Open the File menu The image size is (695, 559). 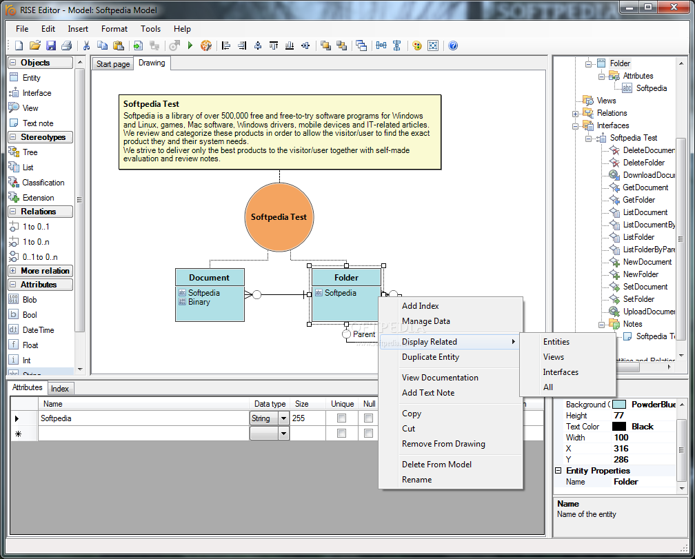22,29
